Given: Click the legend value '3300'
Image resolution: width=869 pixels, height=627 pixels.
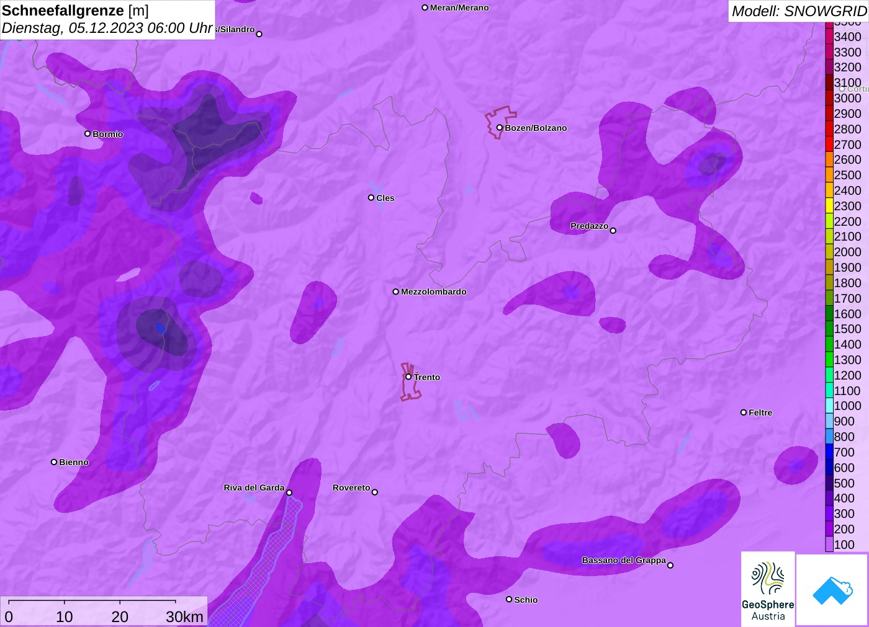Looking at the screenshot, I should [x=847, y=52].
